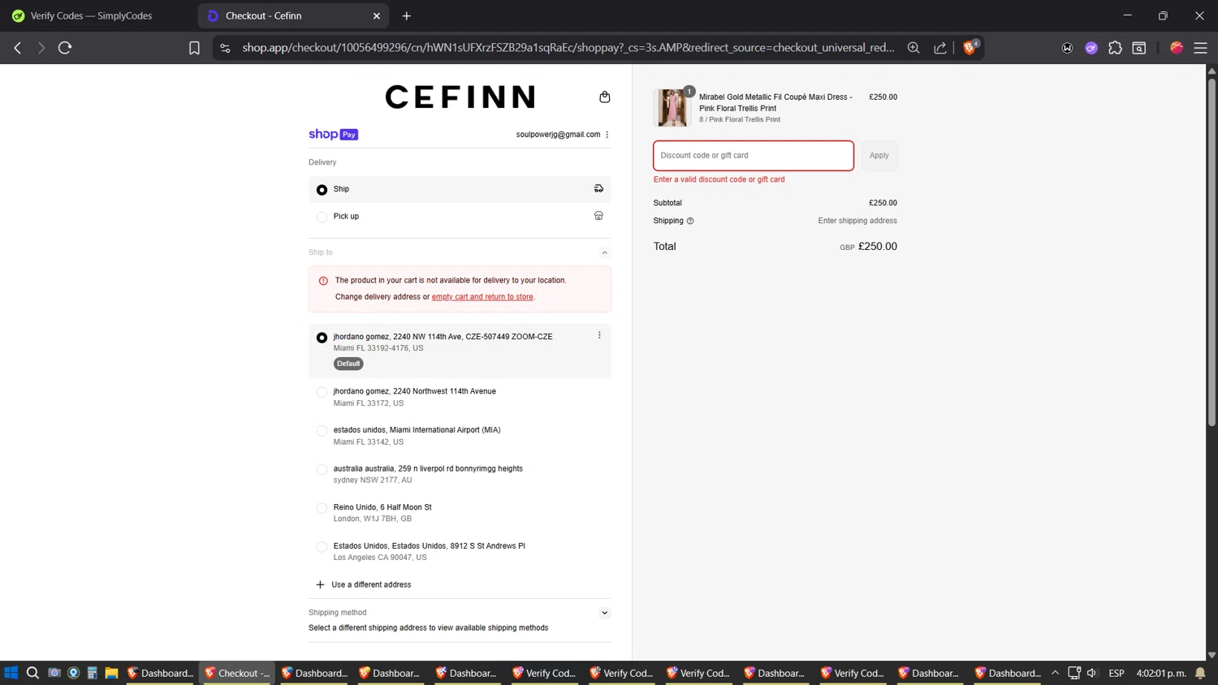
Task: Expand the Shipping method section
Action: [604, 613]
